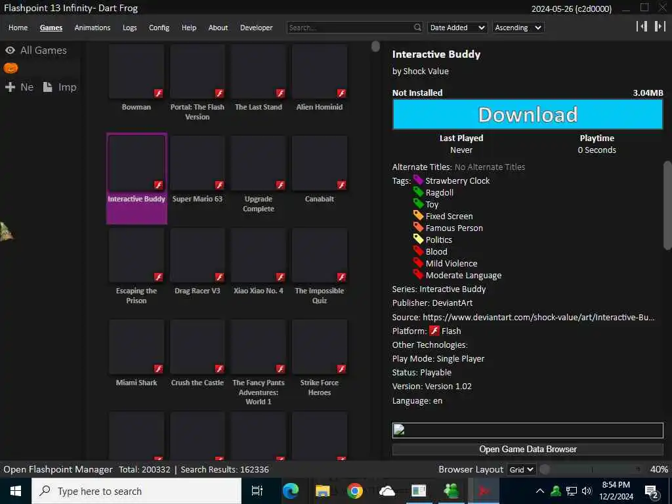Click the green Ragdoll tag icon

pyautogui.click(x=418, y=192)
